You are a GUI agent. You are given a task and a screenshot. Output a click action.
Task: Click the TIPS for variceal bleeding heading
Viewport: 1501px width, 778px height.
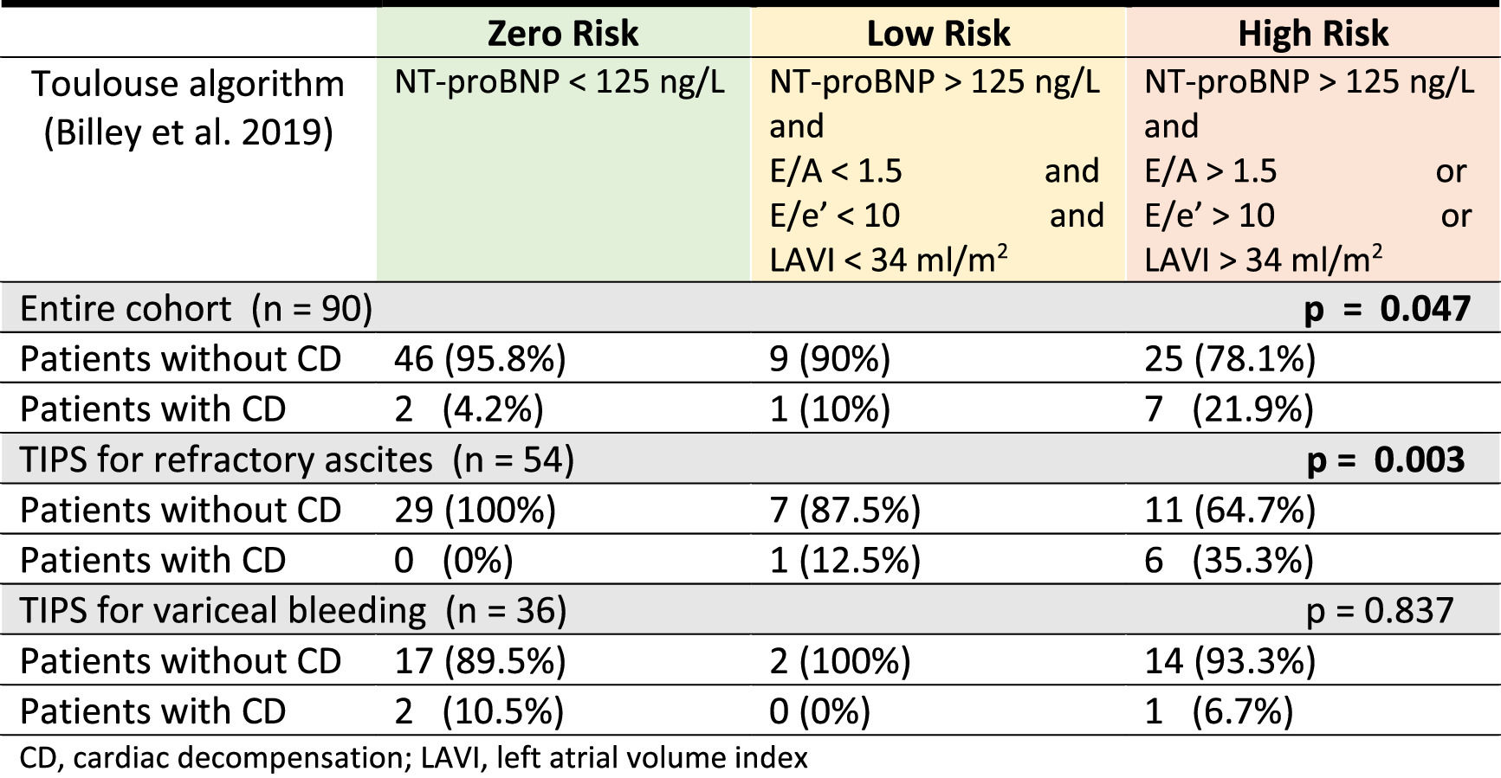[293, 610]
